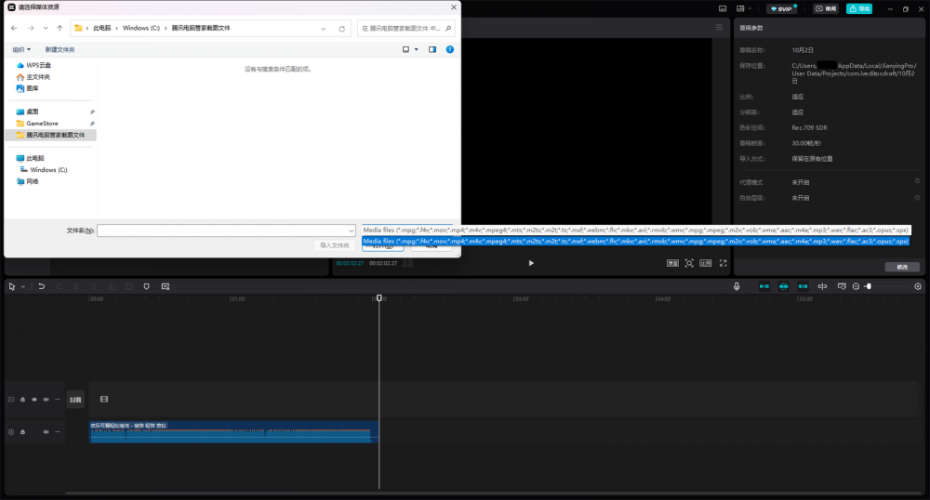Open the review button next to export
Viewport: 930px width, 500px height.
826,9
